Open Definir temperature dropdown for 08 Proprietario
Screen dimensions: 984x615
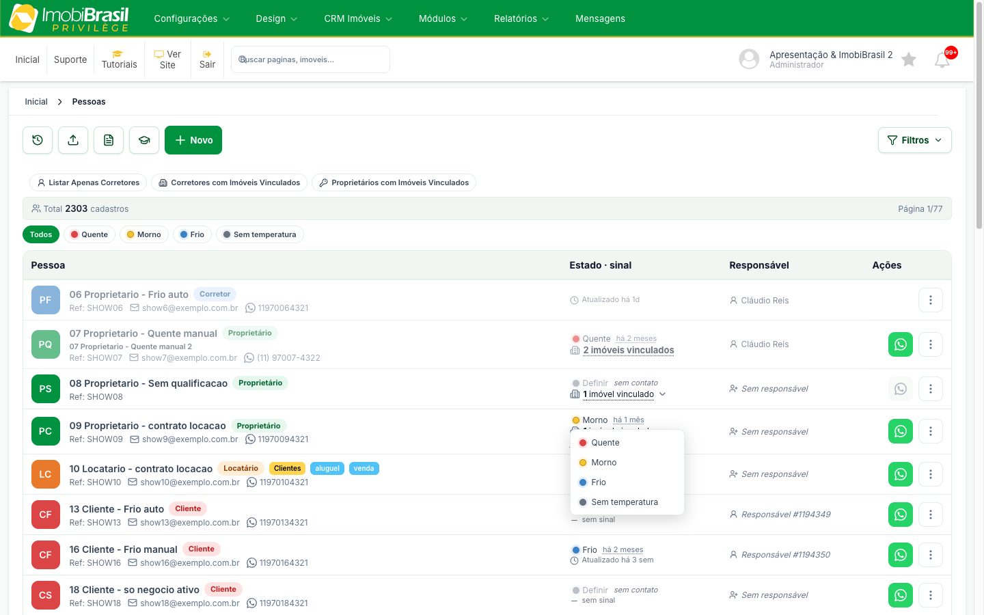590,383
